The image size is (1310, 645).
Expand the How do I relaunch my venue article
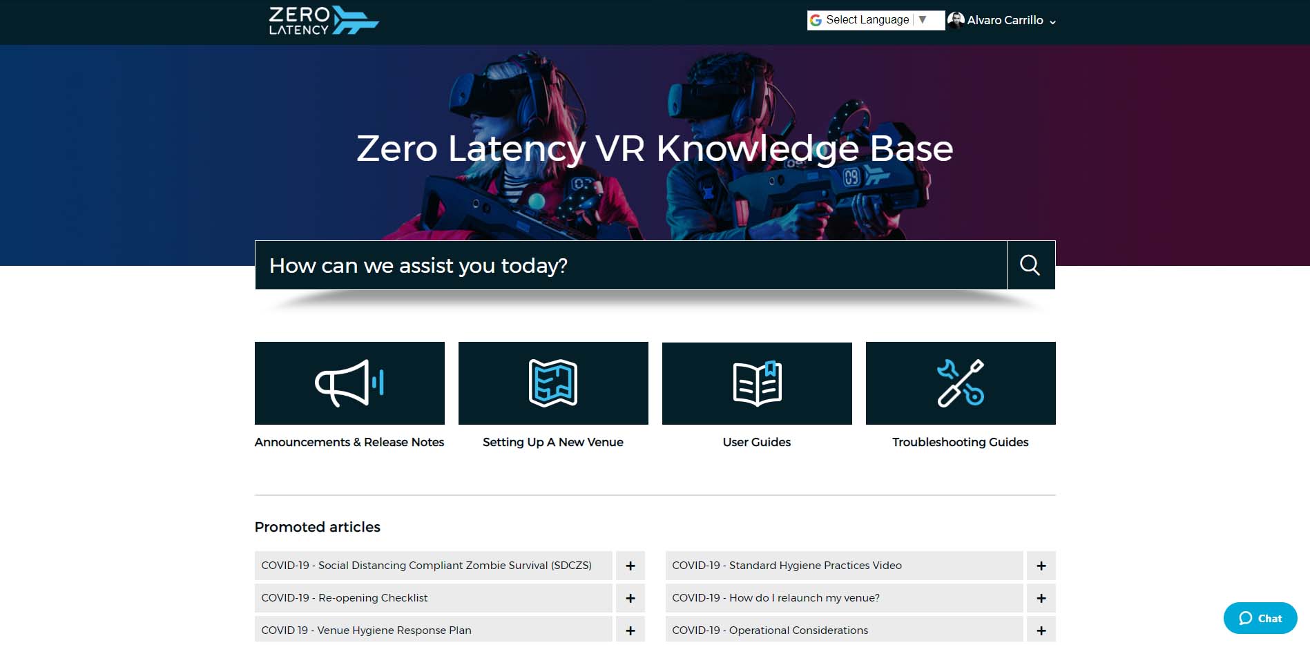[1041, 598]
